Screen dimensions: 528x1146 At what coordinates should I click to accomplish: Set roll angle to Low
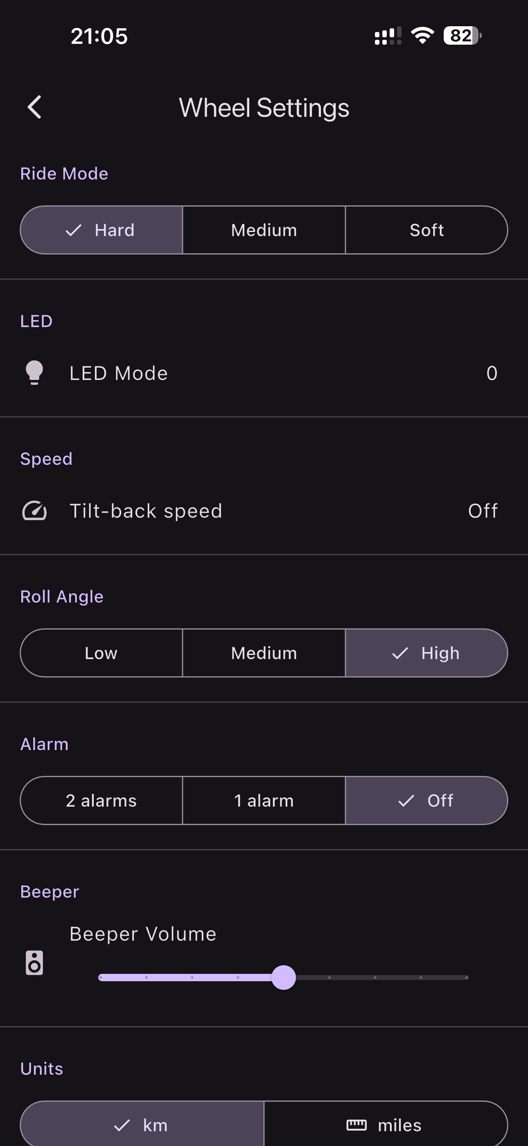point(102,653)
